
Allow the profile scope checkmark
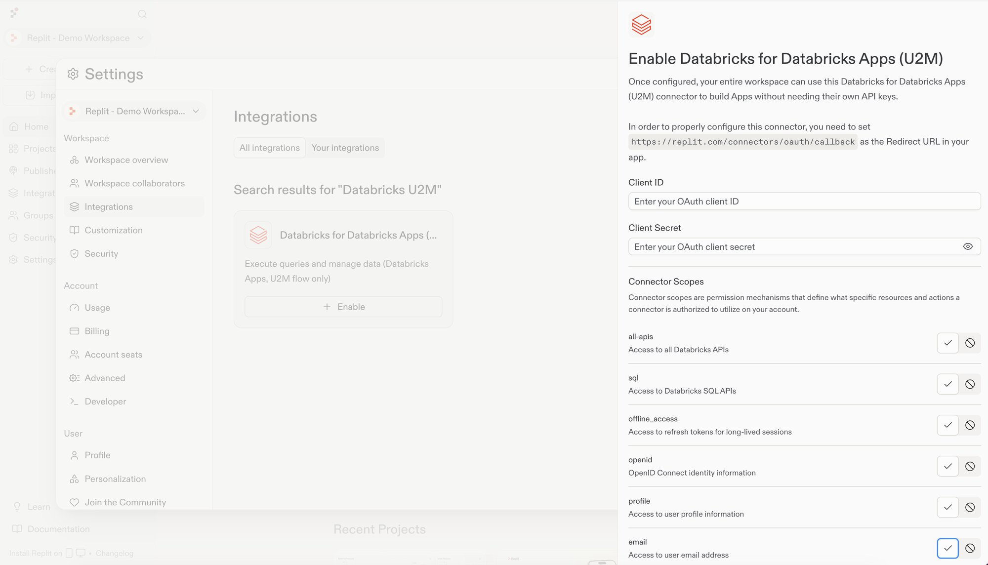click(947, 507)
